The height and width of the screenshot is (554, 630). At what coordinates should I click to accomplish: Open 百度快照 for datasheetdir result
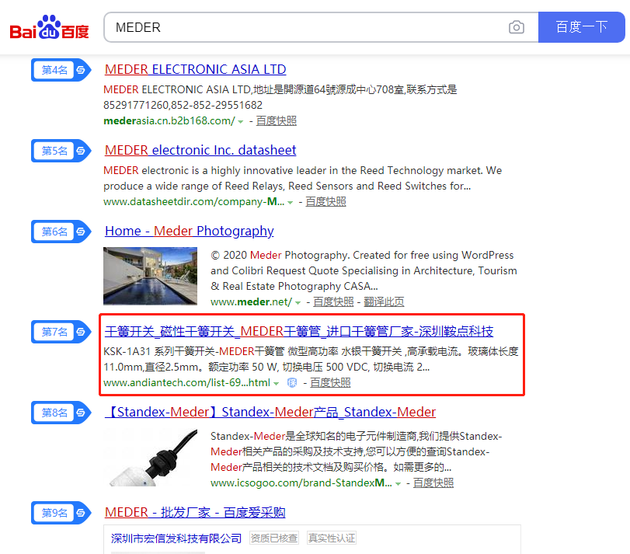tap(325, 202)
